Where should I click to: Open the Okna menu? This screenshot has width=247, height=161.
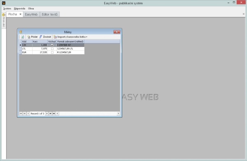click(31, 9)
